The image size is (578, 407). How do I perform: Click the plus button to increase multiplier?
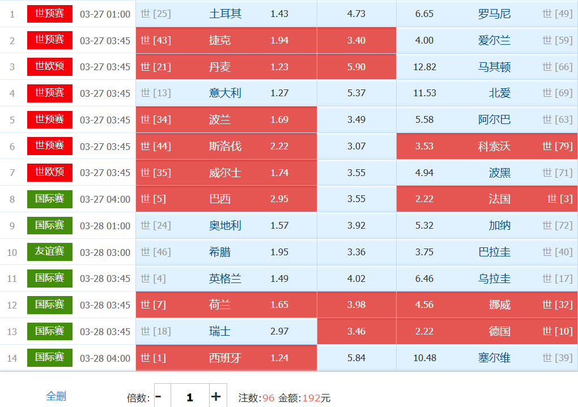(x=216, y=397)
